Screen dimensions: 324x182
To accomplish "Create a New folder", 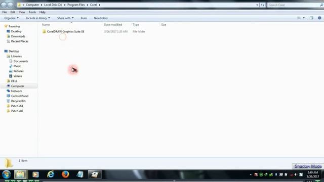I will [x=101, y=18].
